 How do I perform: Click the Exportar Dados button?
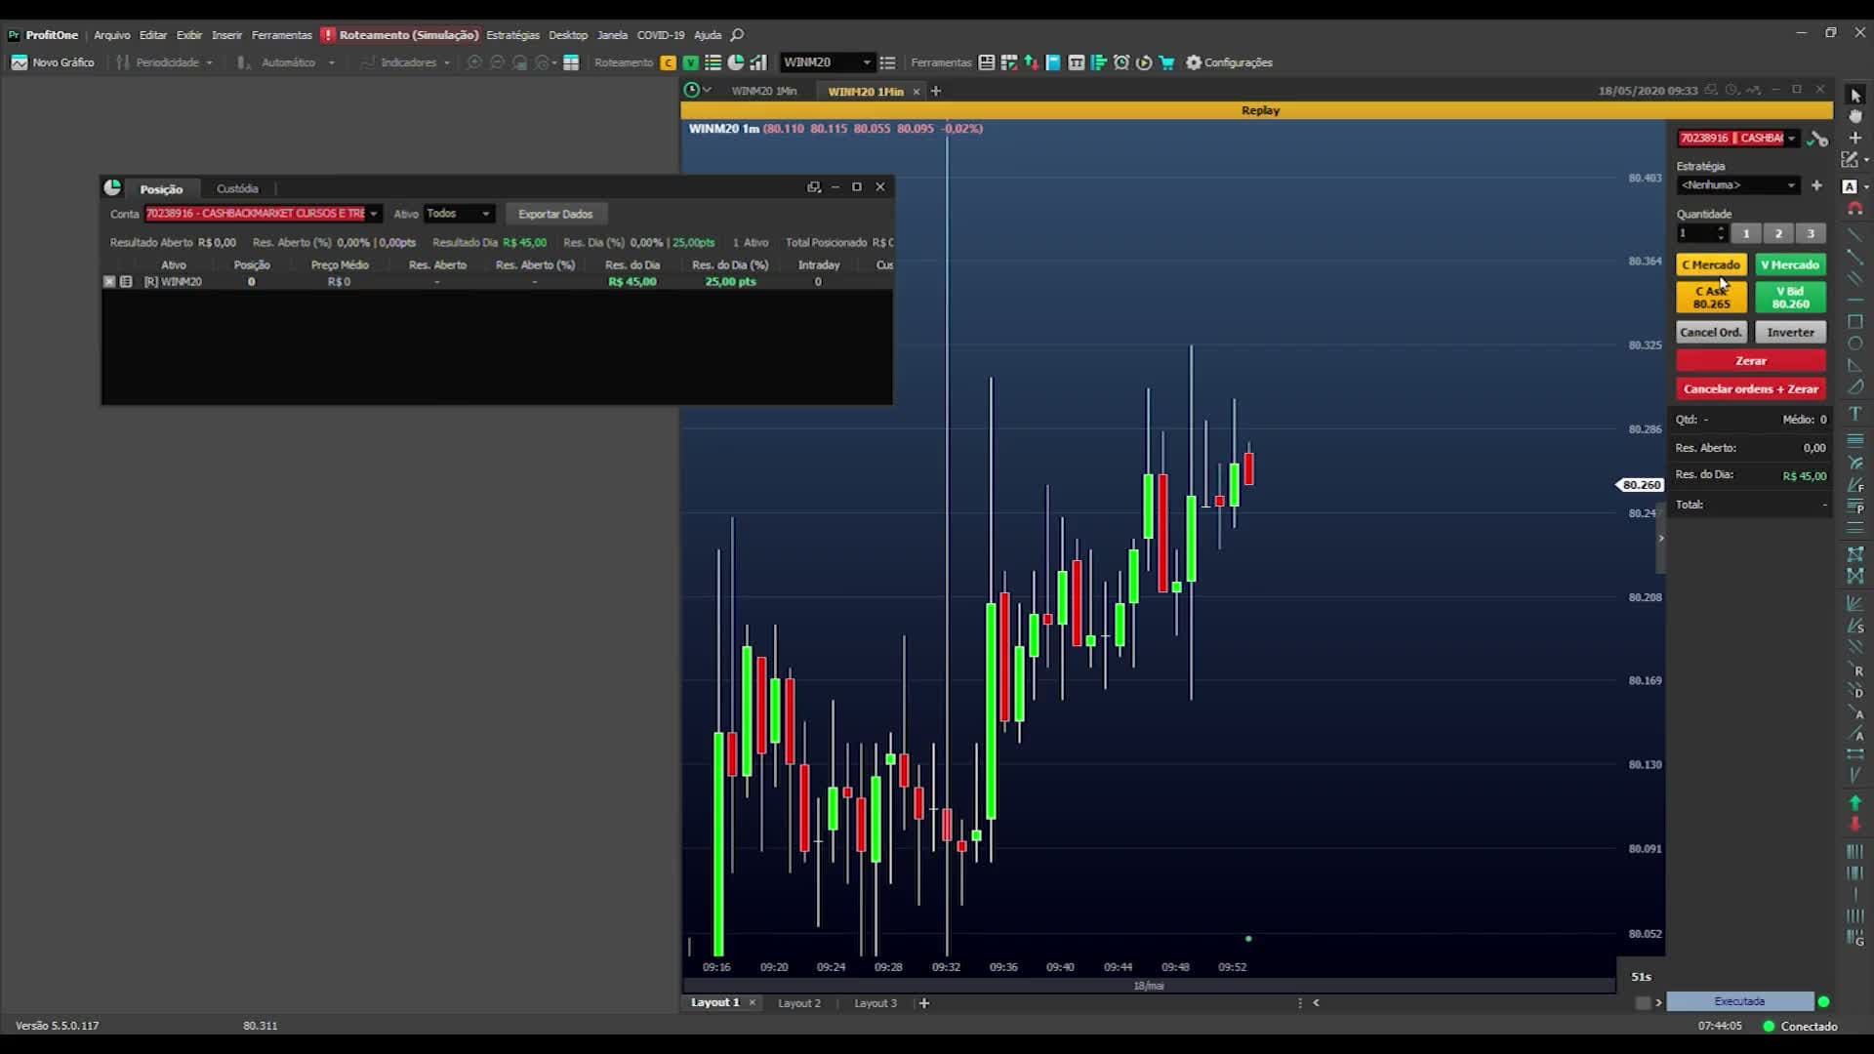click(555, 214)
